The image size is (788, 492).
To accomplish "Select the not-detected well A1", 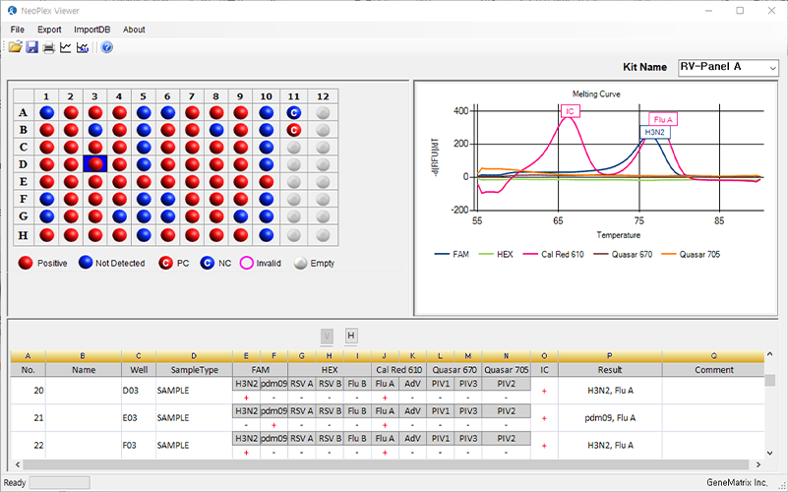I will [45, 113].
